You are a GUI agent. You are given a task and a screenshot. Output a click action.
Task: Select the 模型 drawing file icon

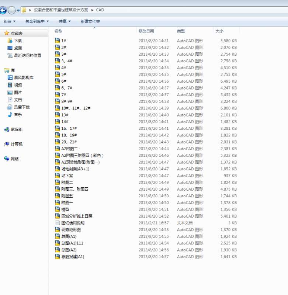58,209
